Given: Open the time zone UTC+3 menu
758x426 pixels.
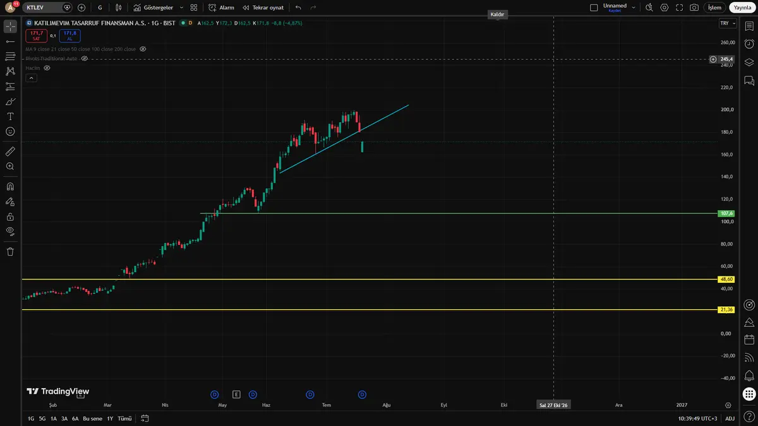Looking at the screenshot, I should 698,418.
